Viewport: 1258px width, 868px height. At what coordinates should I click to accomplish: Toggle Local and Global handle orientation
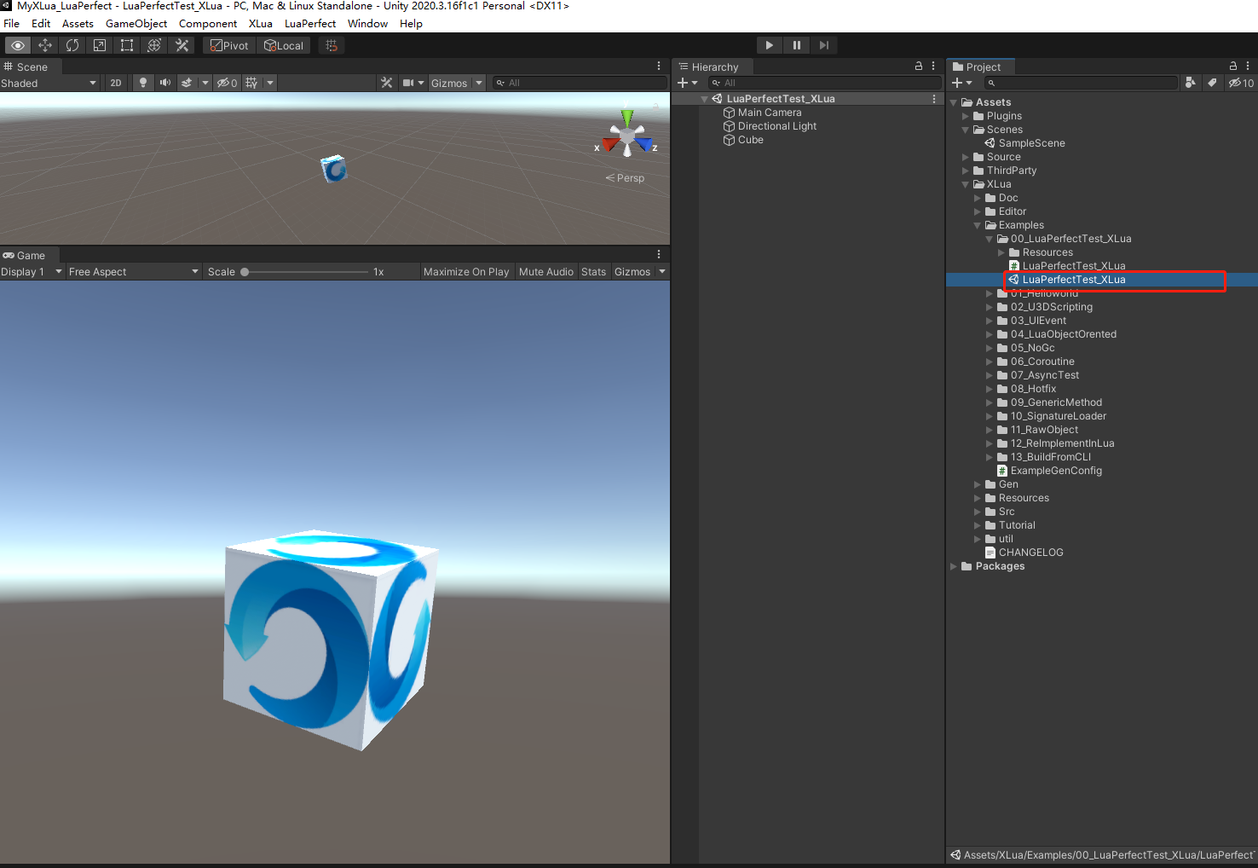(x=284, y=45)
